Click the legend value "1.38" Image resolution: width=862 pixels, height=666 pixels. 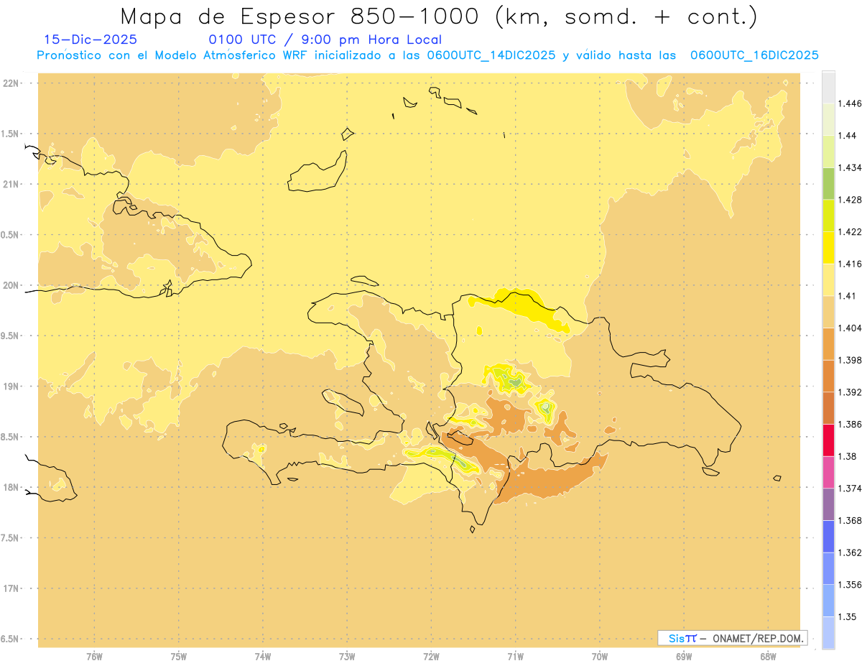[847, 456]
